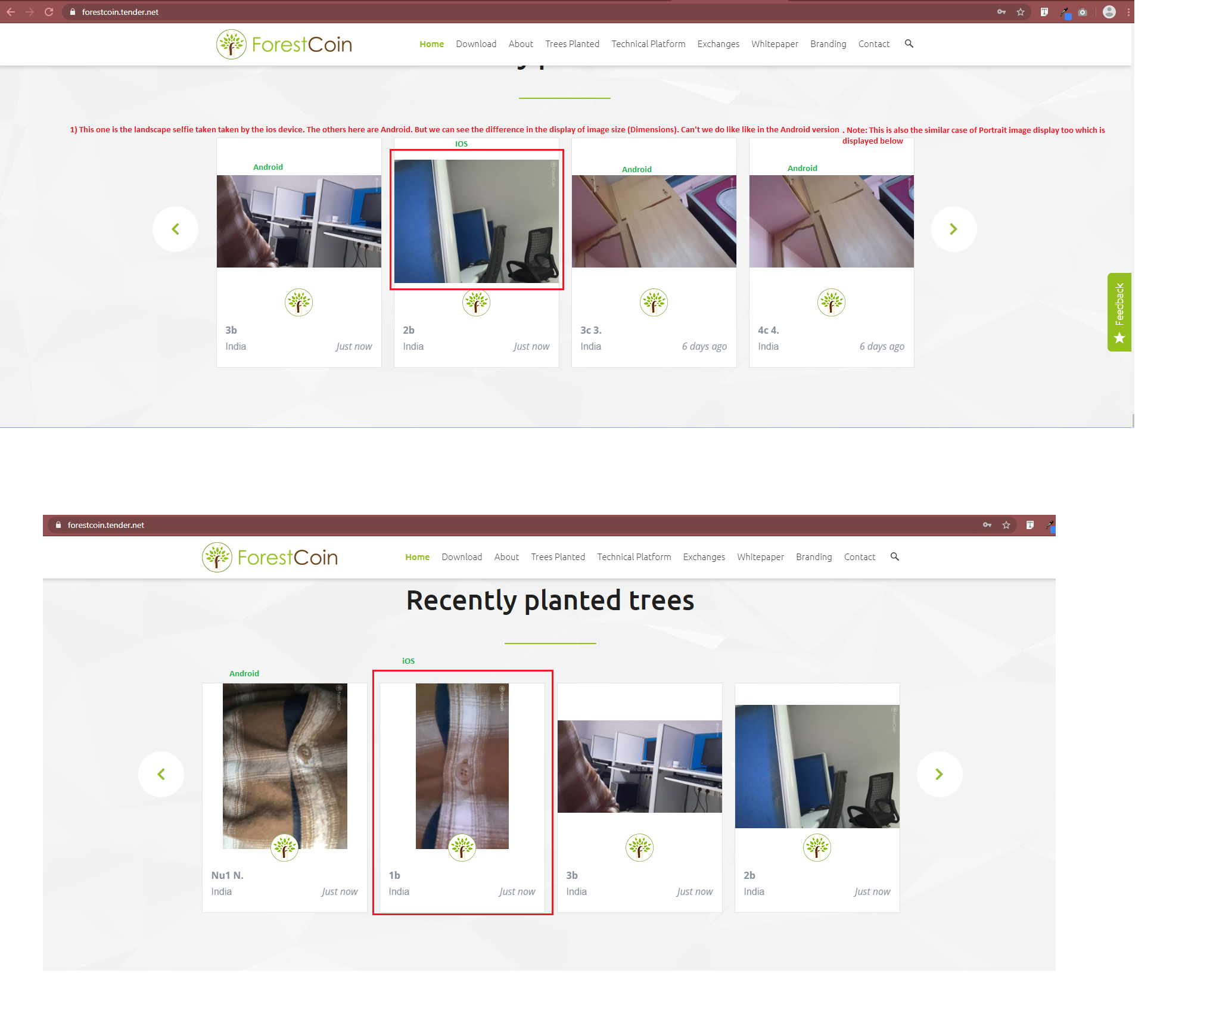Click the browser back arrow

point(11,12)
